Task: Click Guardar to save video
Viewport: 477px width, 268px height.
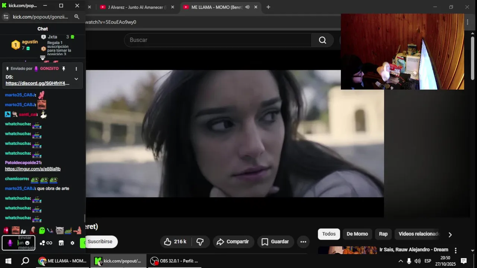Action: pos(275,242)
